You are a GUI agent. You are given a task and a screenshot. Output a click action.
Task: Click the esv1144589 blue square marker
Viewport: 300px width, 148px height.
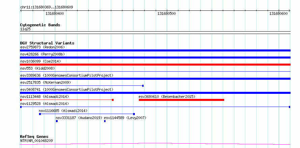point(105,121)
